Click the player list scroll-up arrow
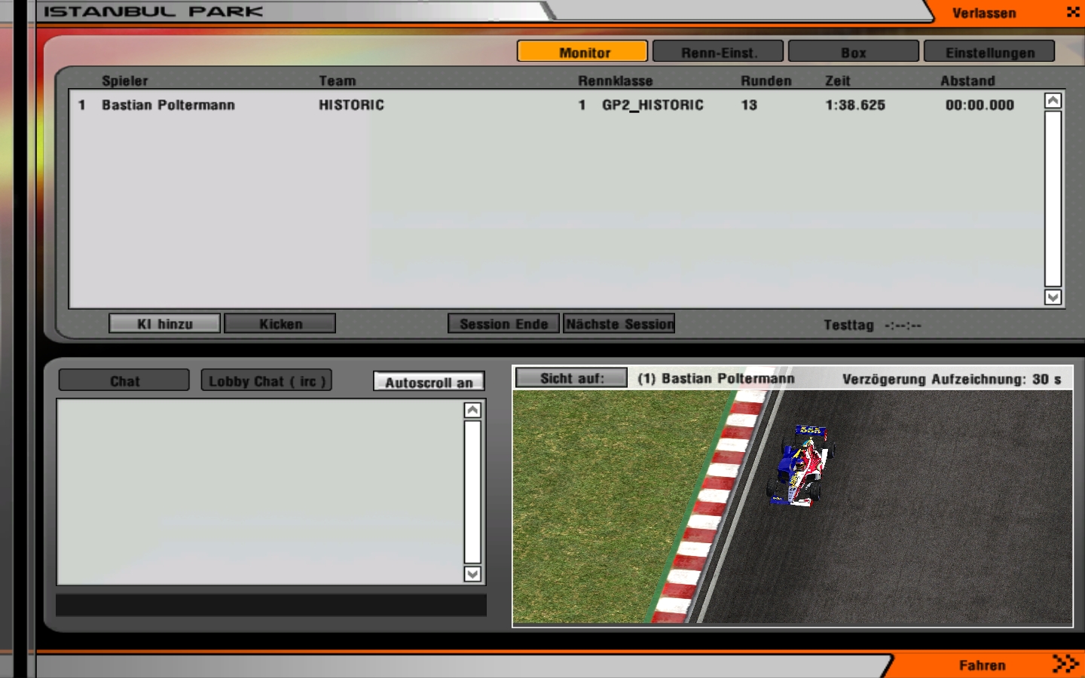 click(1053, 101)
